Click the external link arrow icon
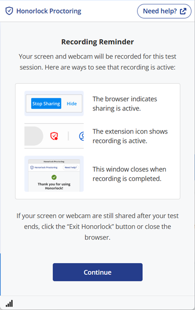This screenshot has height=310, width=195. [x=183, y=11]
